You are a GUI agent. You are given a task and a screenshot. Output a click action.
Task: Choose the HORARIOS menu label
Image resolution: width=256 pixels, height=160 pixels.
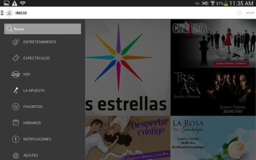click(x=32, y=123)
